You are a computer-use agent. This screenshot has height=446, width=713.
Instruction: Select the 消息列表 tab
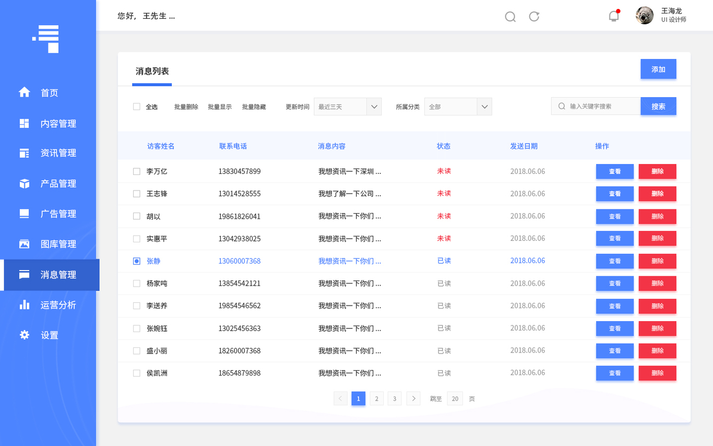coord(152,72)
